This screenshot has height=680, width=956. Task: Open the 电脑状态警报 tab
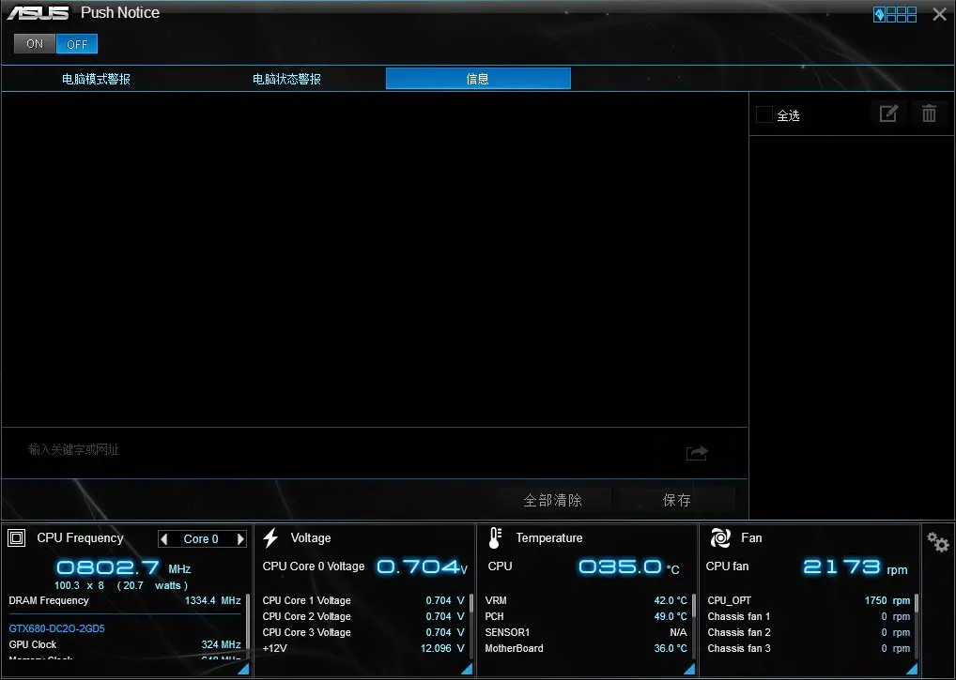point(286,79)
